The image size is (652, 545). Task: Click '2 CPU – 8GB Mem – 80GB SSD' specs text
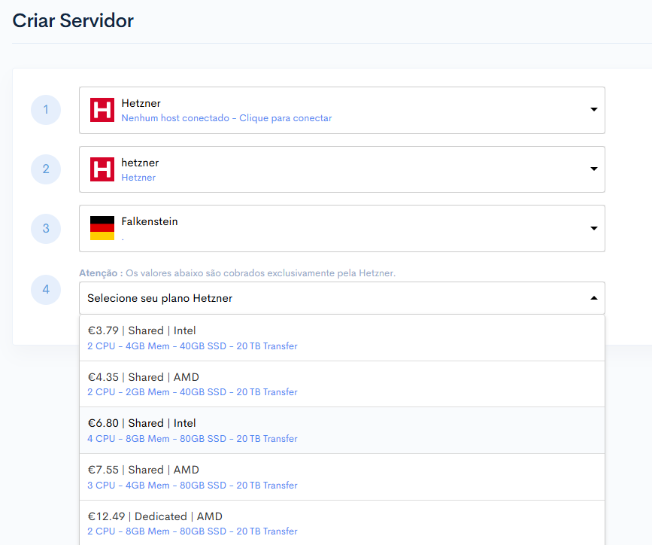click(156, 531)
